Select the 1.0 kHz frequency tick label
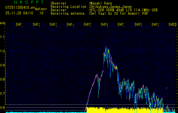The width and height of the screenshot is (178, 113). (3, 51)
